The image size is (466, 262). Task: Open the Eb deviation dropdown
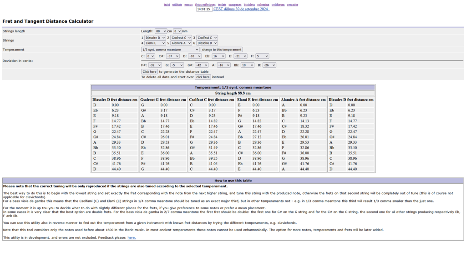(218, 56)
